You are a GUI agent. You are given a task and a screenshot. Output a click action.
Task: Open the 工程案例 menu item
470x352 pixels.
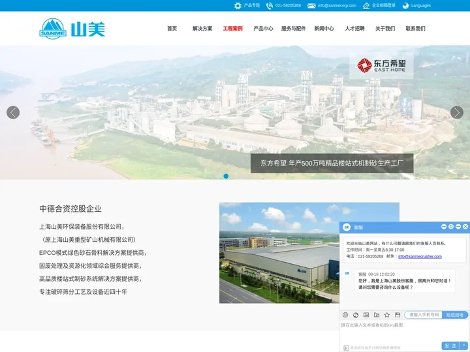click(x=233, y=29)
